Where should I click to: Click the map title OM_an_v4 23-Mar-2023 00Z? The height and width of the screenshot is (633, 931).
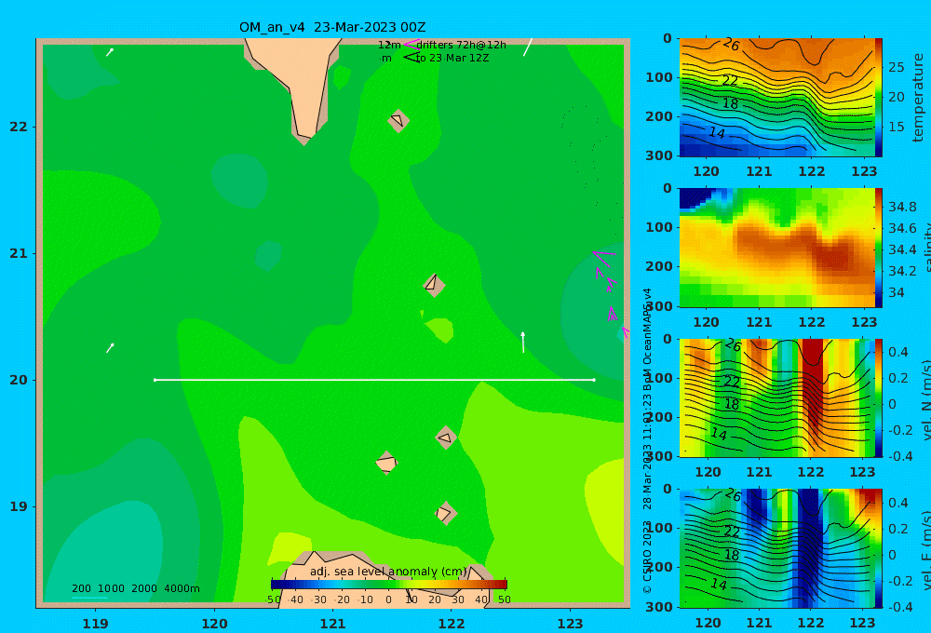click(x=332, y=27)
